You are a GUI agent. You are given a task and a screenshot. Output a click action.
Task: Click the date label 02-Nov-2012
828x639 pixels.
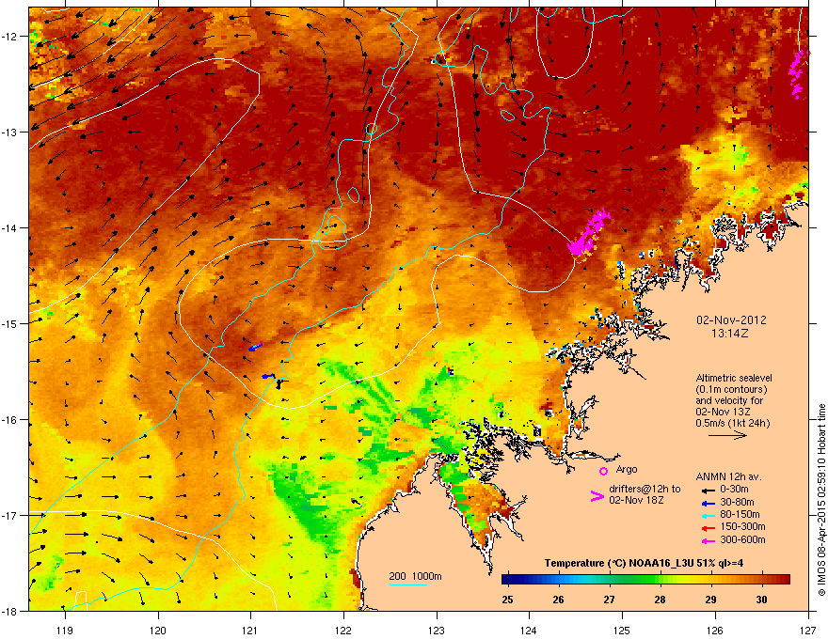point(731,320)
